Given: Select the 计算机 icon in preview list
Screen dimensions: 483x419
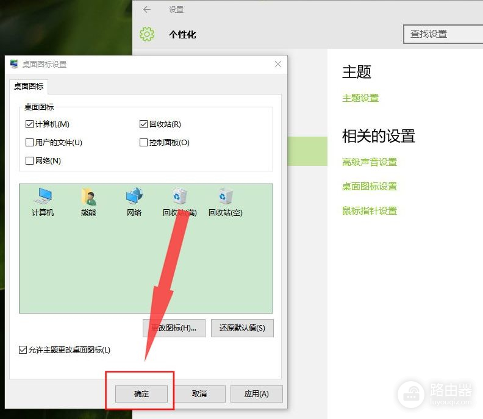Looking at the screenshot, I should click(43, 197).
